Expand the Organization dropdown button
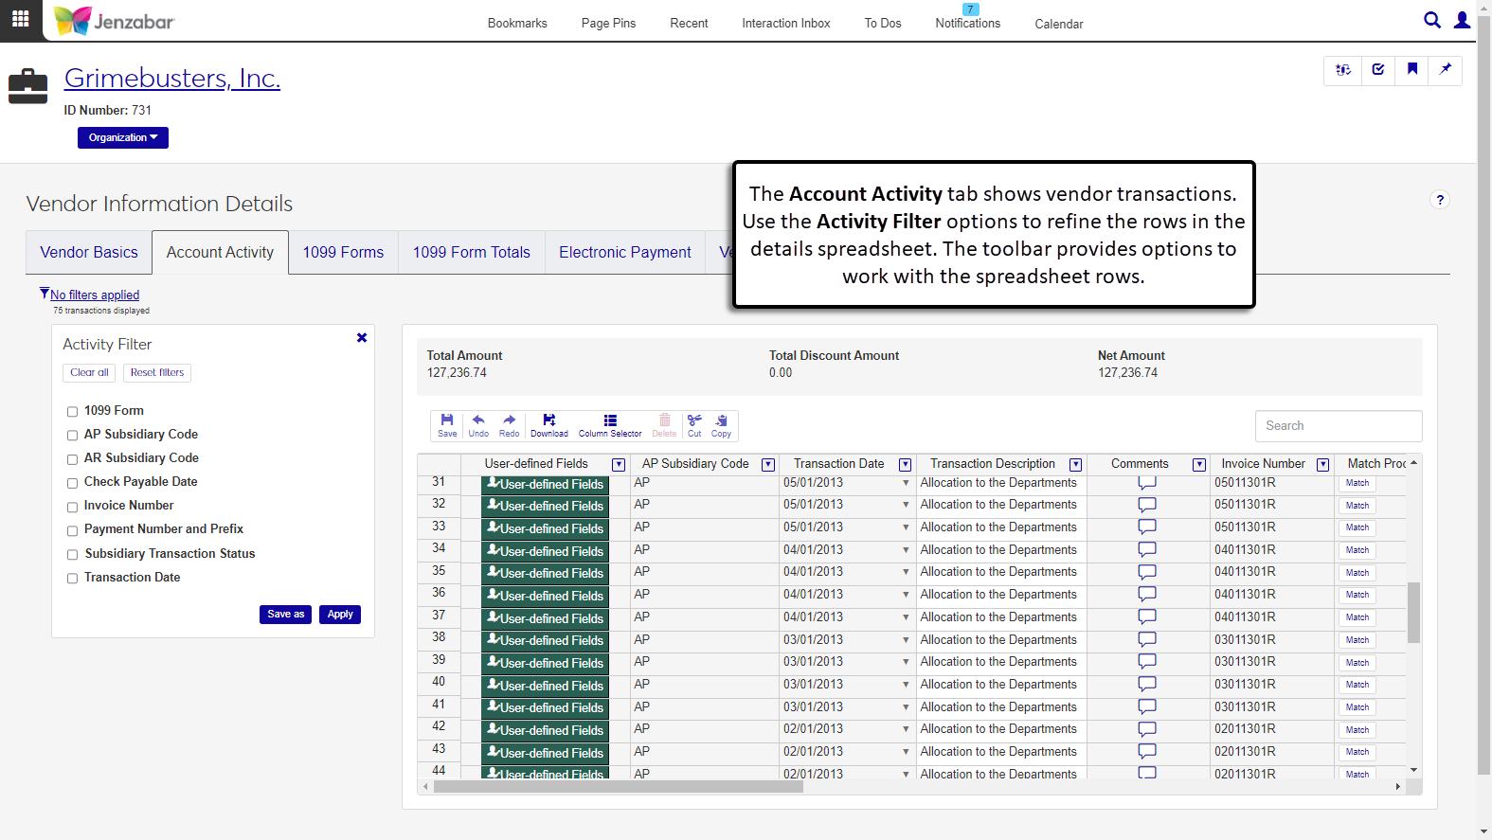 (123, 138)
